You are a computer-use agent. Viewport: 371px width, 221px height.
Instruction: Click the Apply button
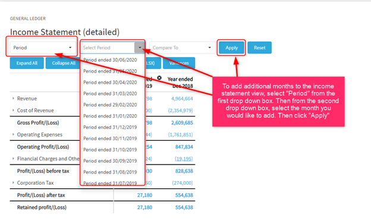pos(231,48)
